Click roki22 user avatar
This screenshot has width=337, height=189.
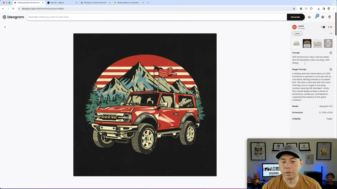[294, 27]
